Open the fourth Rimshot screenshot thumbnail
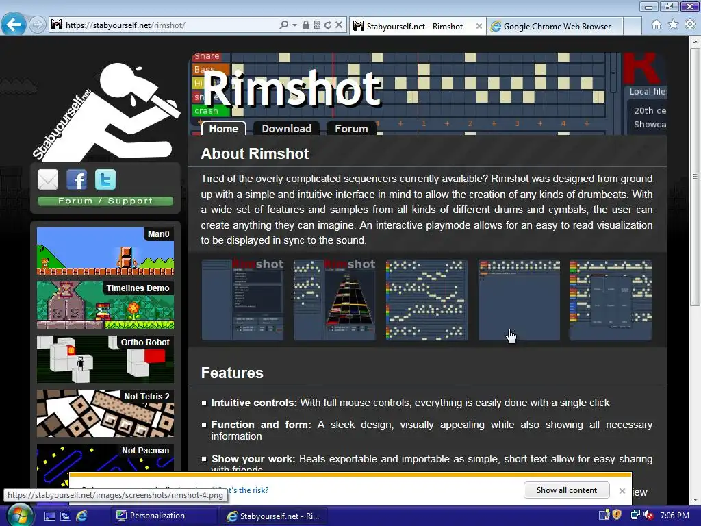This screenshot has width=701, height=526. 519,300
